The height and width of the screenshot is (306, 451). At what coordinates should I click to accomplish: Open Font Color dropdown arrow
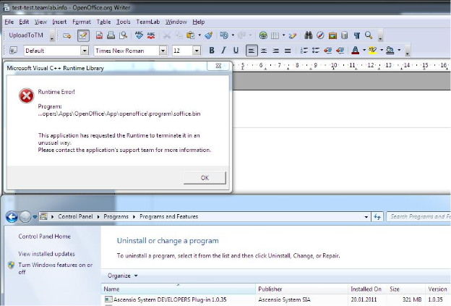coord(364,51)
